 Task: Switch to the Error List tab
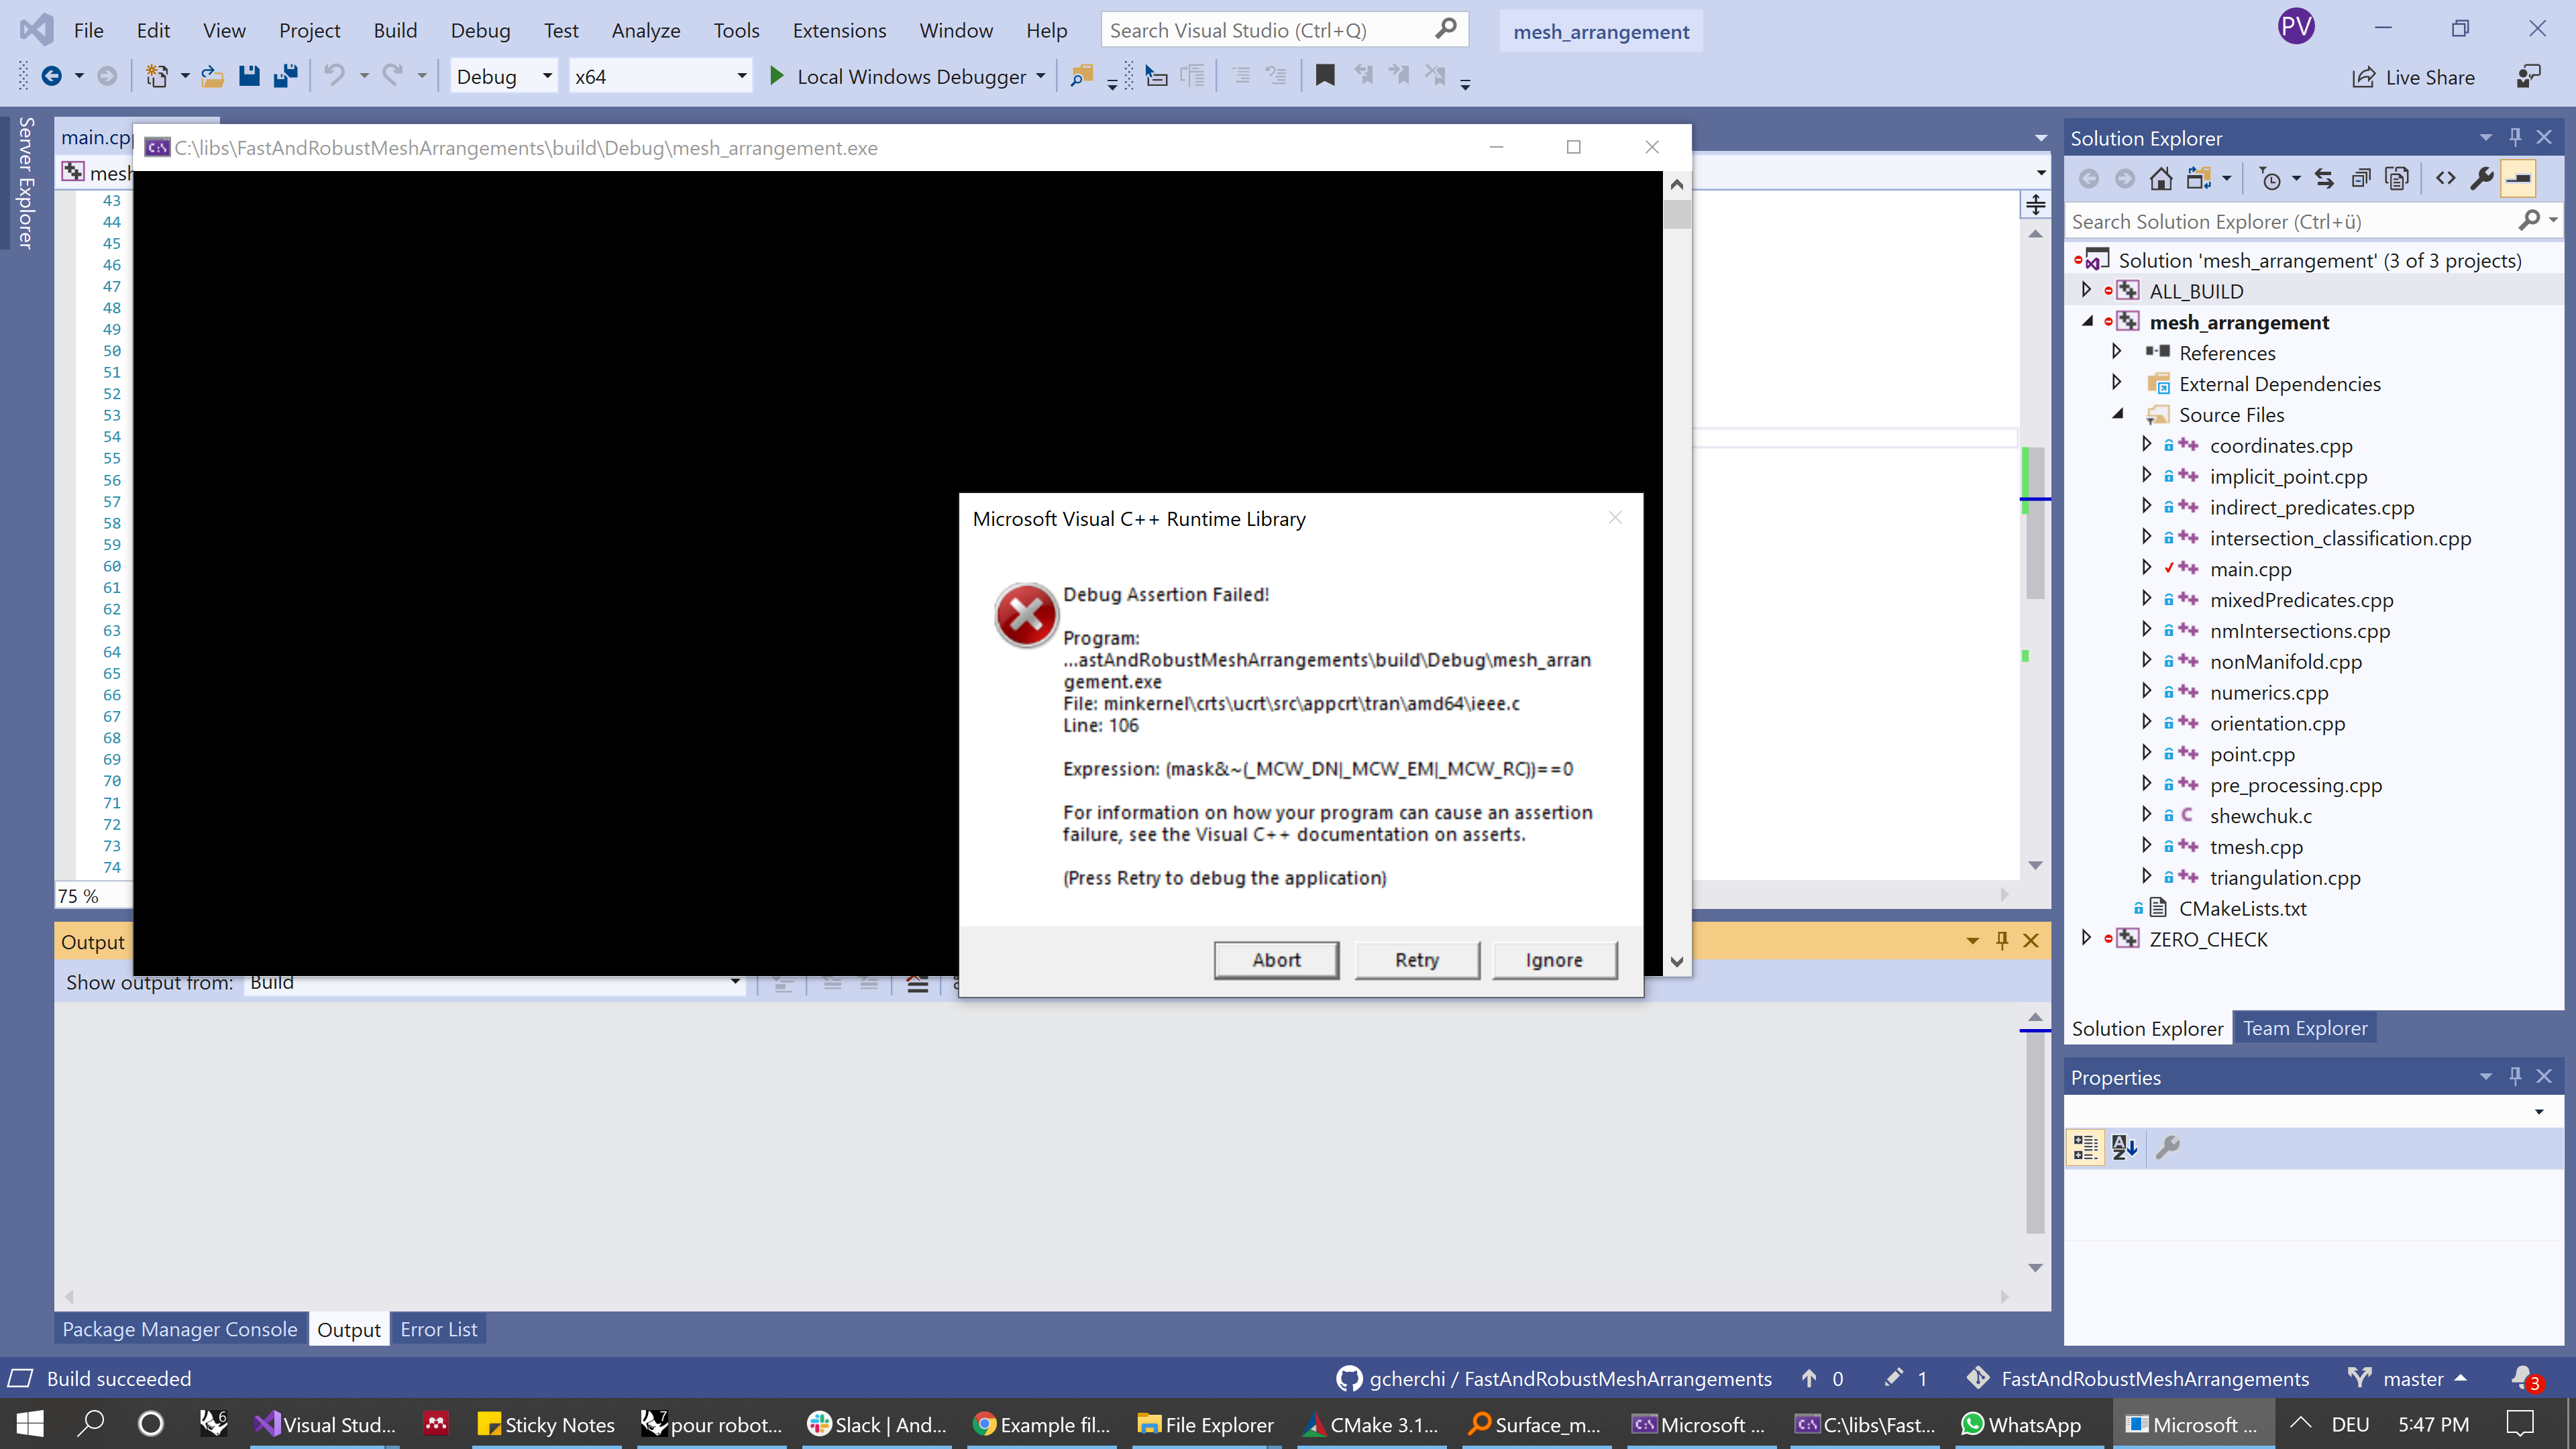tap(438, 1329)
